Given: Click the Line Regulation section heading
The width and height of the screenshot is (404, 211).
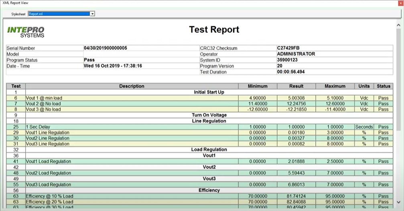Looking at the screenshot, I should pyautogui.click(x=209, y=121).
